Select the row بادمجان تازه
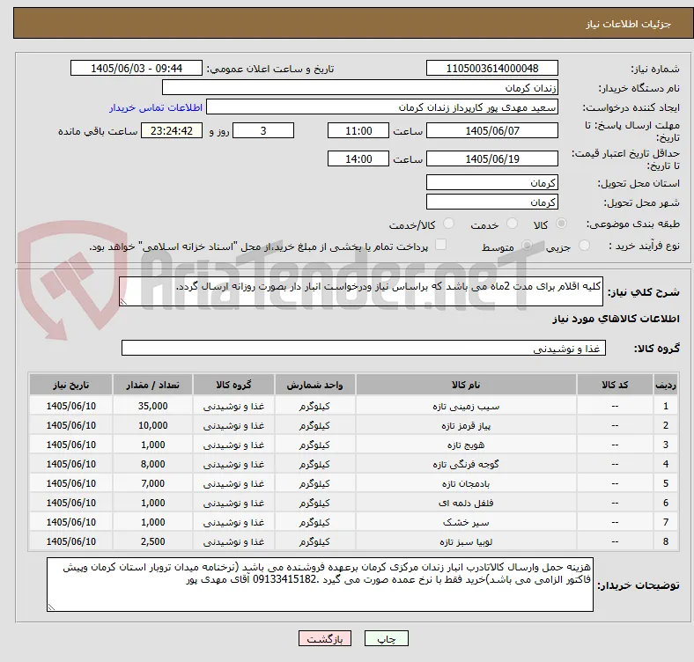Screen dimensions: 694x662 (x=354, y=483)
